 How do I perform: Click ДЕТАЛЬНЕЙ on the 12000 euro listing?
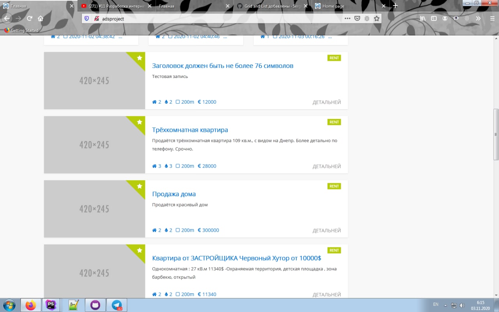[x=327, y=102]
